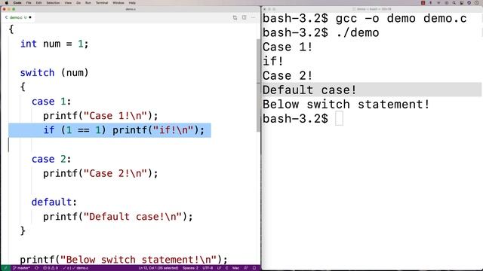Click the master branch status item
Screen dimensions: 483x271
(x=22, y=268)
